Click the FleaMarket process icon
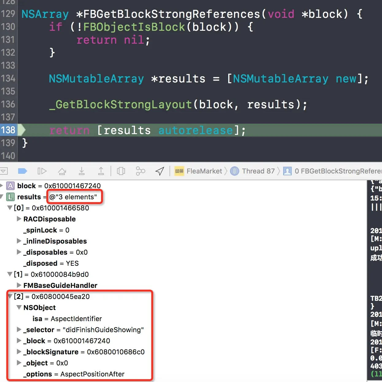Screen dimensions: 382x382 click(x=179, y=171)
